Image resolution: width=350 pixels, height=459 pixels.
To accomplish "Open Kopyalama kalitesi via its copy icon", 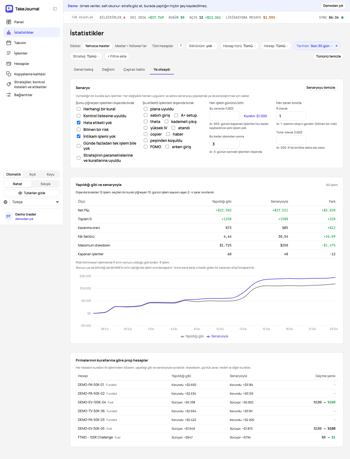I will 9,74.
